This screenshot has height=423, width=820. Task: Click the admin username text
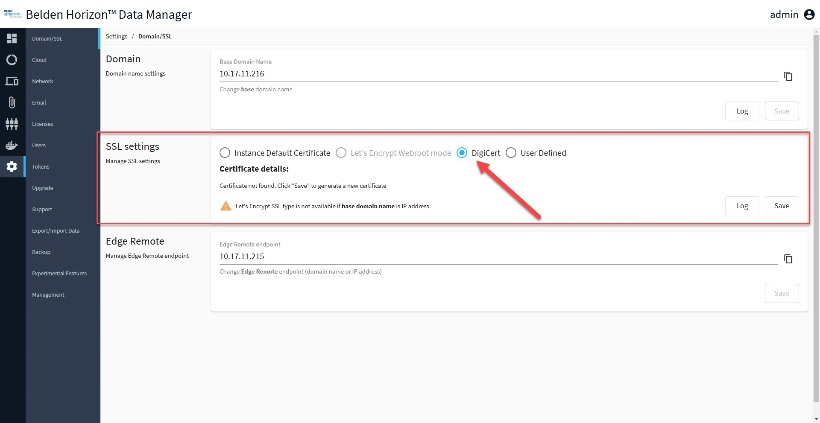(784, 15)
